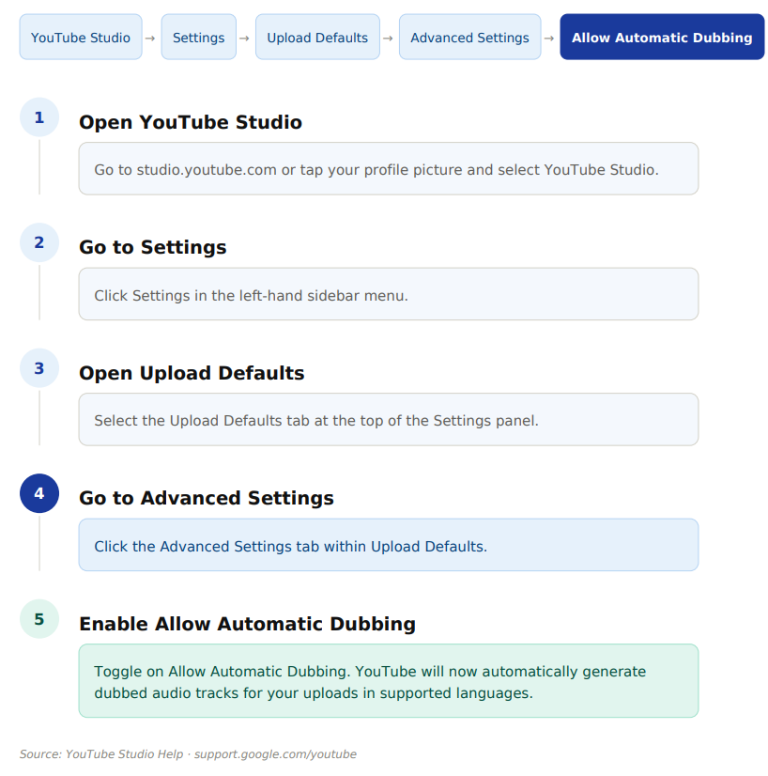Click the 'Open Upload Defaults' heading
The height and width of the screenshot is (776, 768).
coord(192,373)
